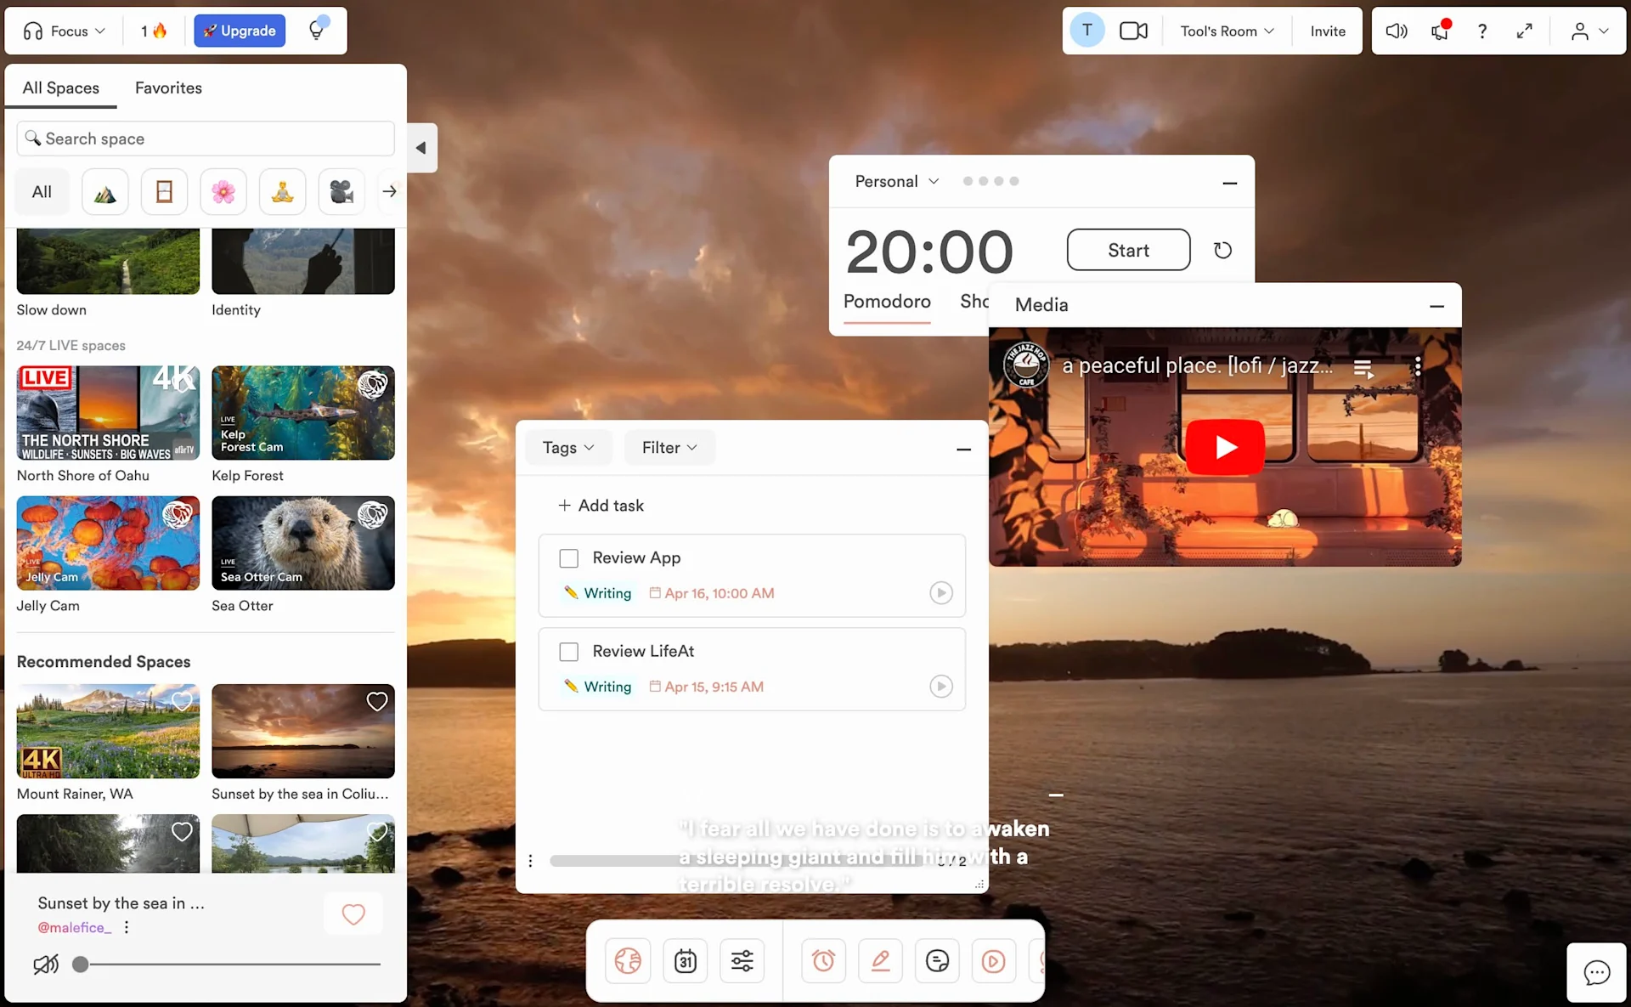Screen dimensions: 1631x1007
Task: Open the Focus mode dropdown
Action: [x=64, y=31]
